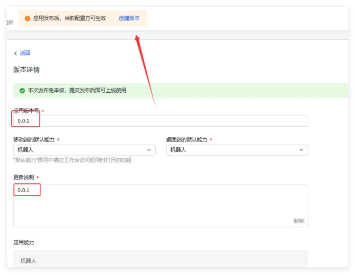Screen dimensions: 355x274
Task: Open the 创建版本 link in the banner
Action: click(129, 18)
